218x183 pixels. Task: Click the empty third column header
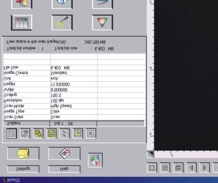point(121,124)
